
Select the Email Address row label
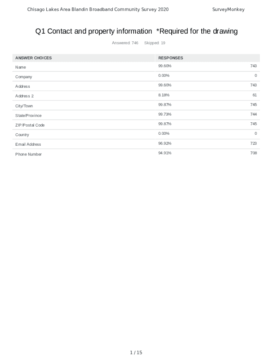[28, 144]
